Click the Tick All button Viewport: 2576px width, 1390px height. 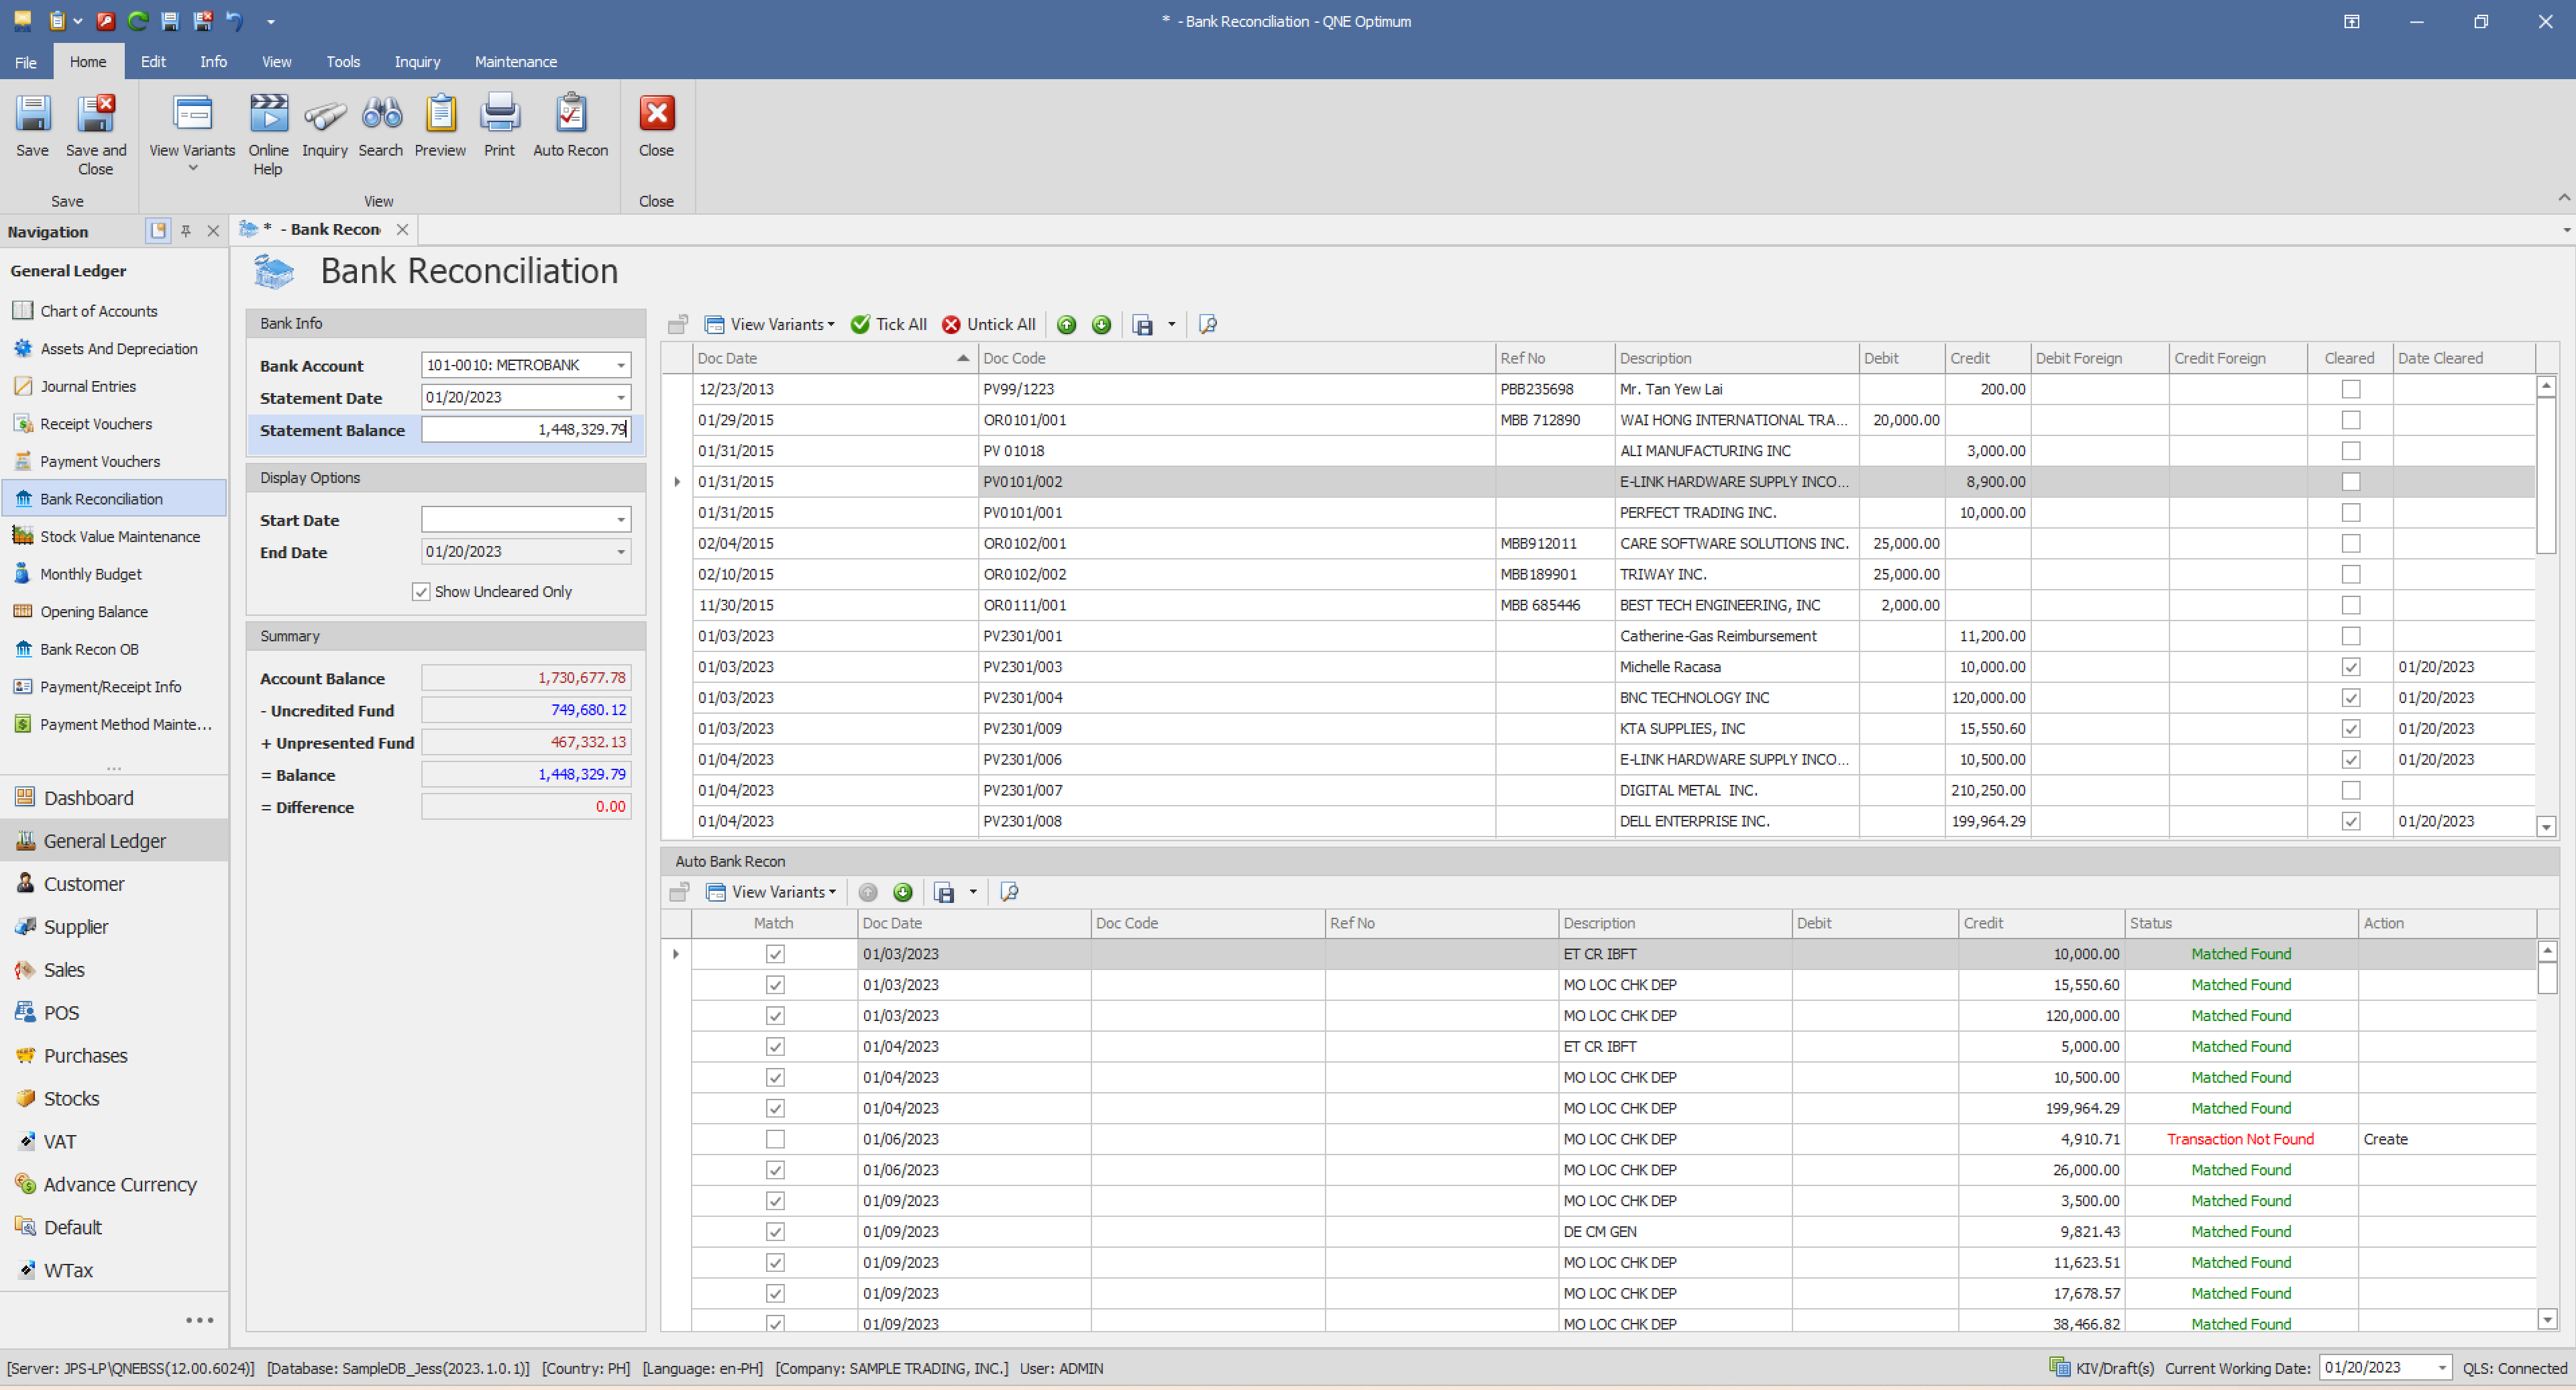(x=888, y=324)
